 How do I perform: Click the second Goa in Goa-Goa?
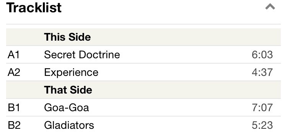click(x=79, y=108)
